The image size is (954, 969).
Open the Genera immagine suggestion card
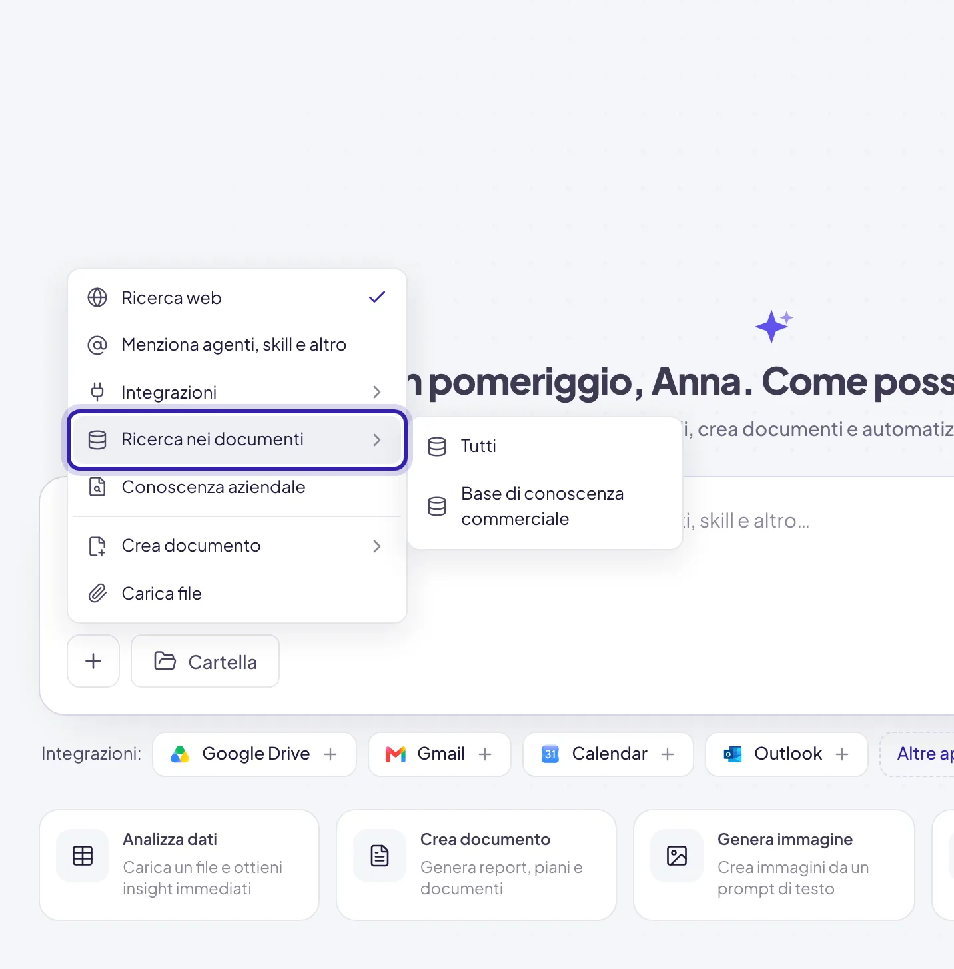pyautogui.click(x=774, y=865)
